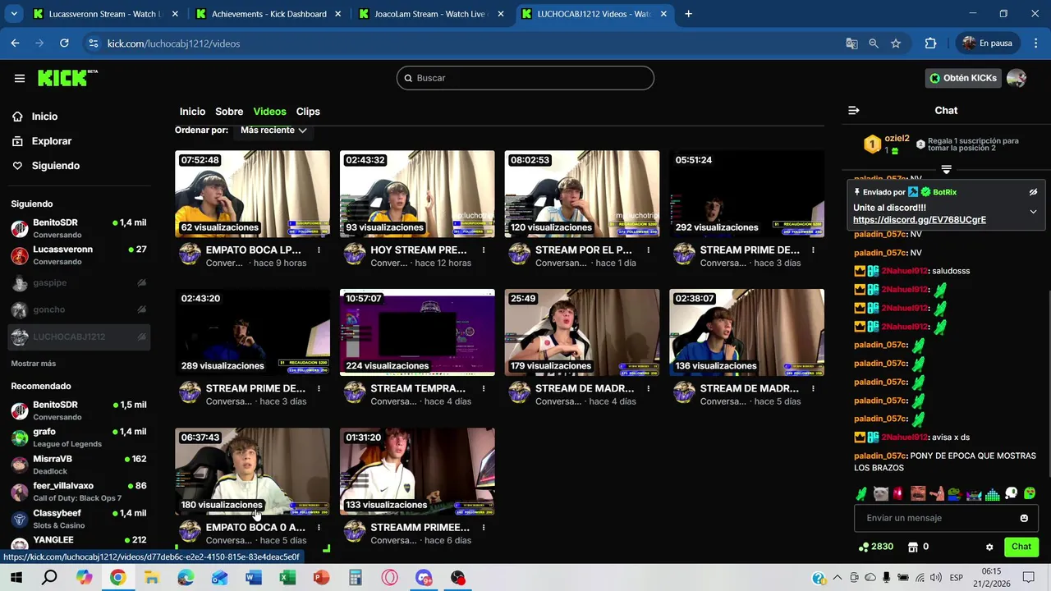Image resolution: width=1051 pixels, height=591 pixels.
Task: Open Chrome extensions puzzle icon
Action: (930, 43)
